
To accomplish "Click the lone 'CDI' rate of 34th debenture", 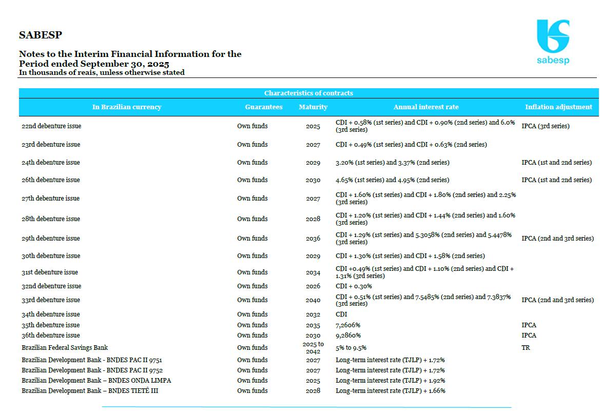I will 341,314.
